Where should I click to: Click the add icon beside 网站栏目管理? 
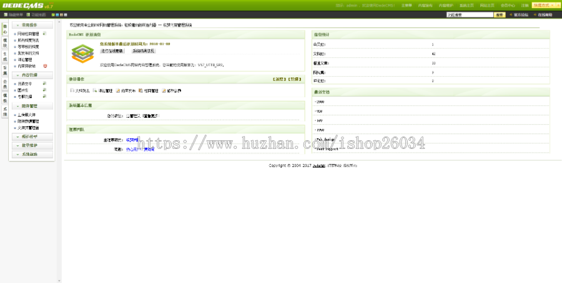pos(44,34)
